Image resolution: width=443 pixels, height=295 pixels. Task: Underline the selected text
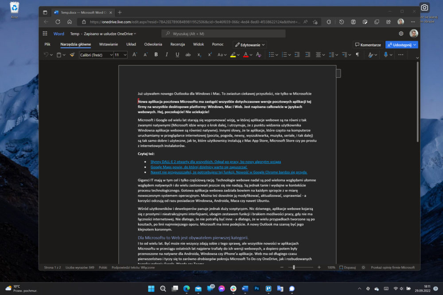[x=178, y=55]
